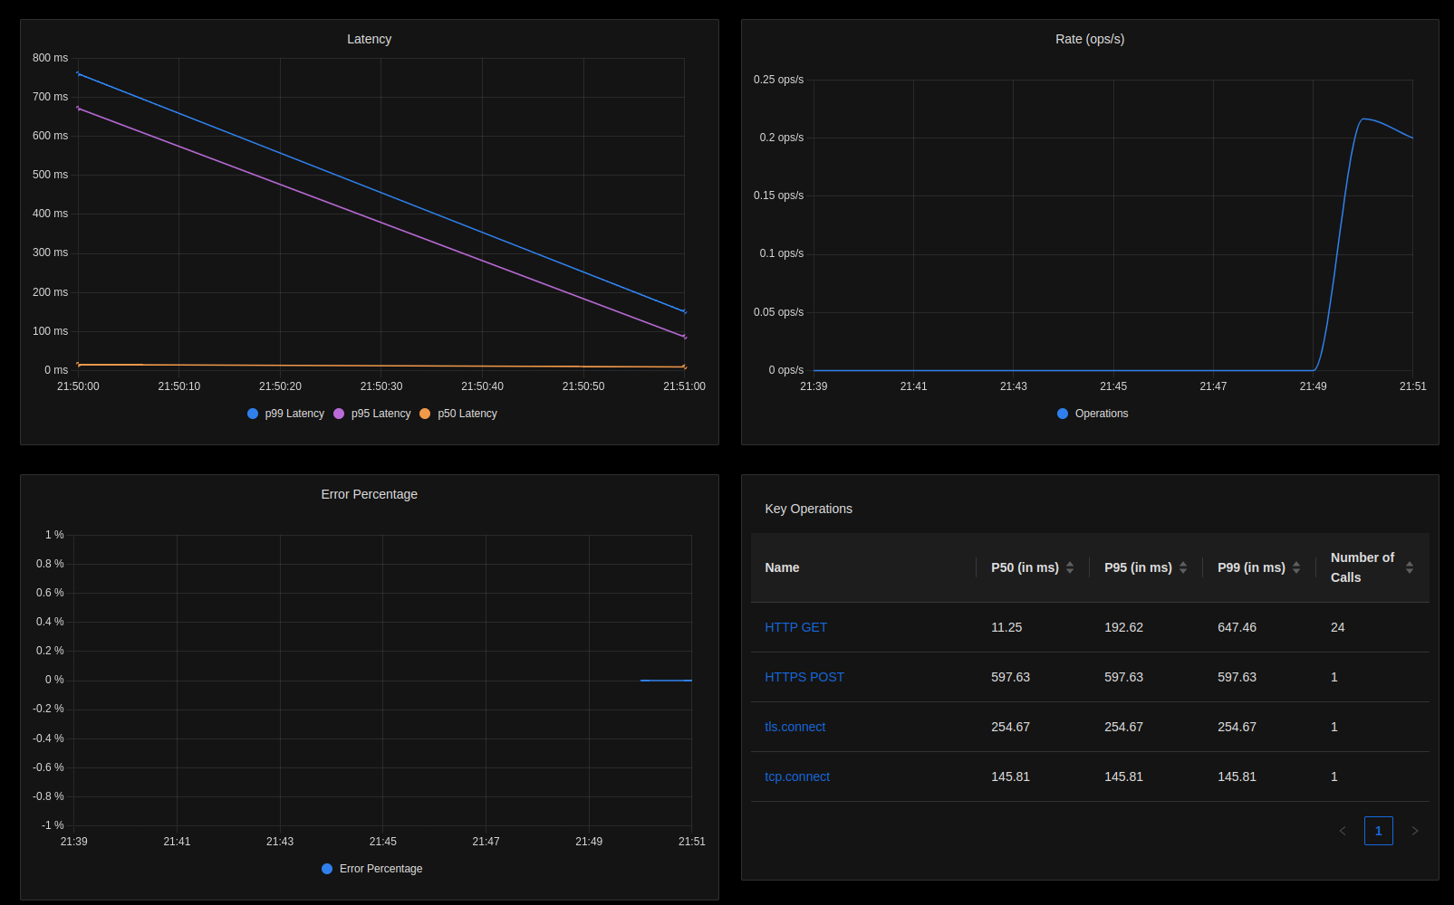
Task: Go to previous page arrow in pagination
Action: coord(1343,831)
